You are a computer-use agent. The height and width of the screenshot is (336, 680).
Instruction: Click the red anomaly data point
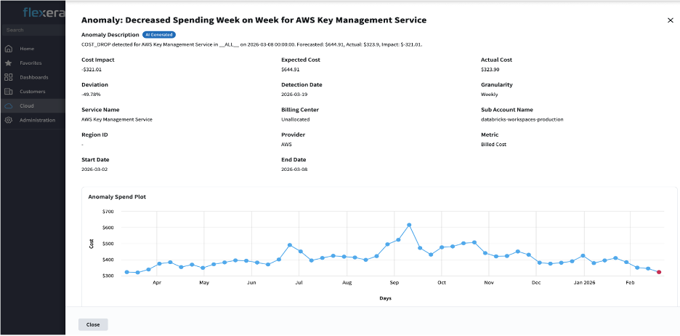pyautogui.click(x=659, y=272)
